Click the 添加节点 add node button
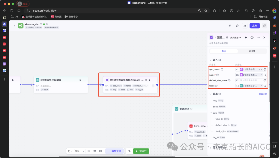Image resolution: width=279 pixels, height=158 pixels. tap(114, 151)
